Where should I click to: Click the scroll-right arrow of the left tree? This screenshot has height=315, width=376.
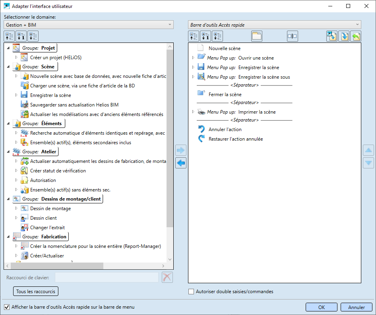(163, 266)
